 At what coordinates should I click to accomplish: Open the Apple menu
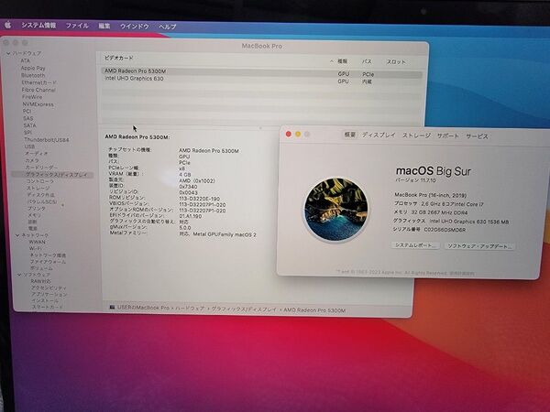click(x=7, y=25)
